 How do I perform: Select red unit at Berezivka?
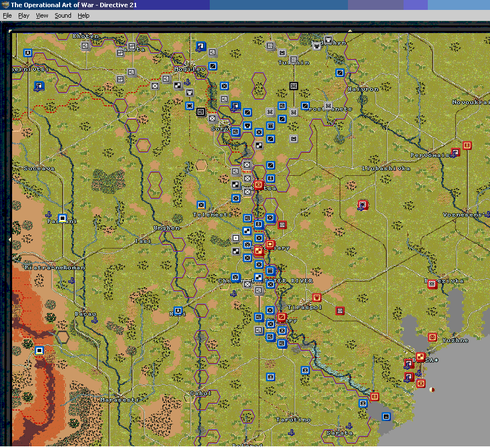432,284
